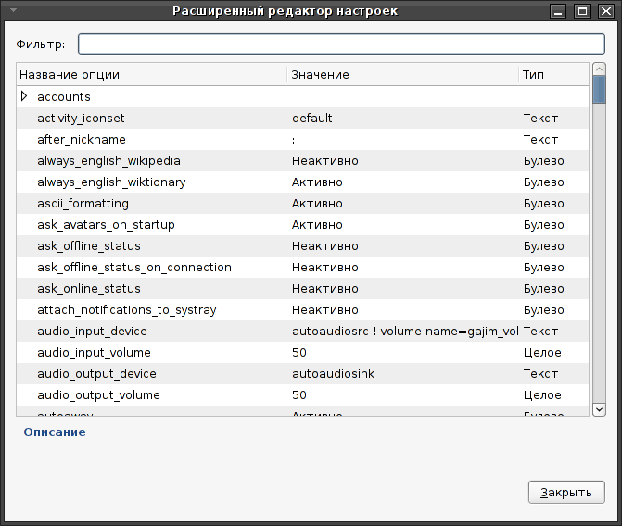Toggle ask_online_status value Неактивно
Viewport: 622px width, 526px height.
tap(324, 289)
